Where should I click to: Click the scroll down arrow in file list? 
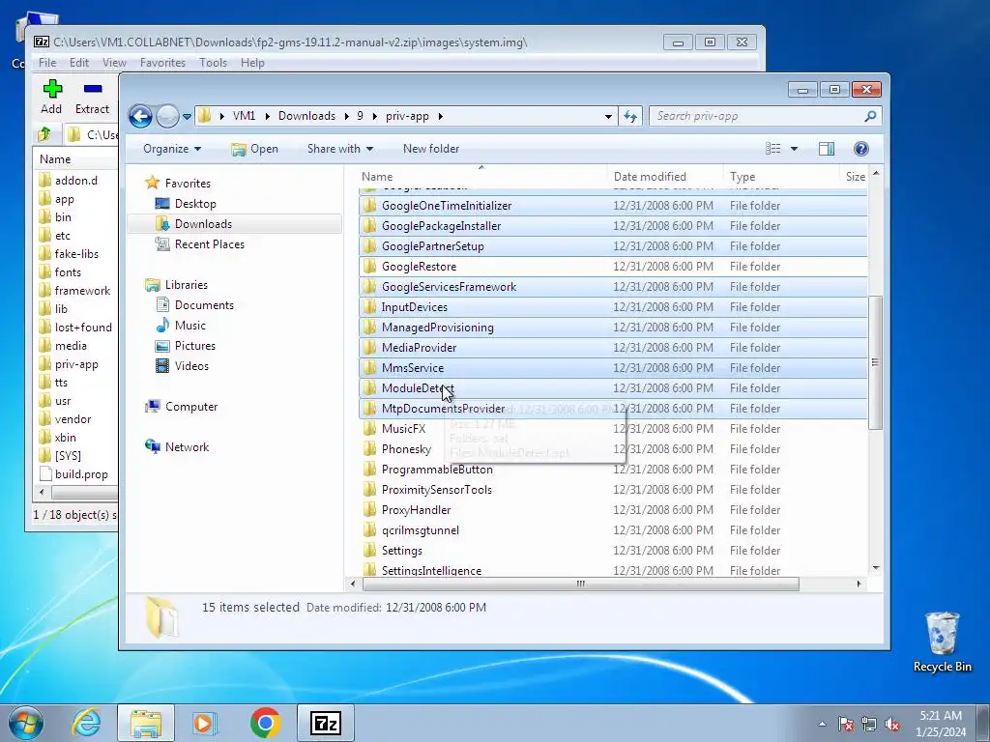(x=876, y=568)
